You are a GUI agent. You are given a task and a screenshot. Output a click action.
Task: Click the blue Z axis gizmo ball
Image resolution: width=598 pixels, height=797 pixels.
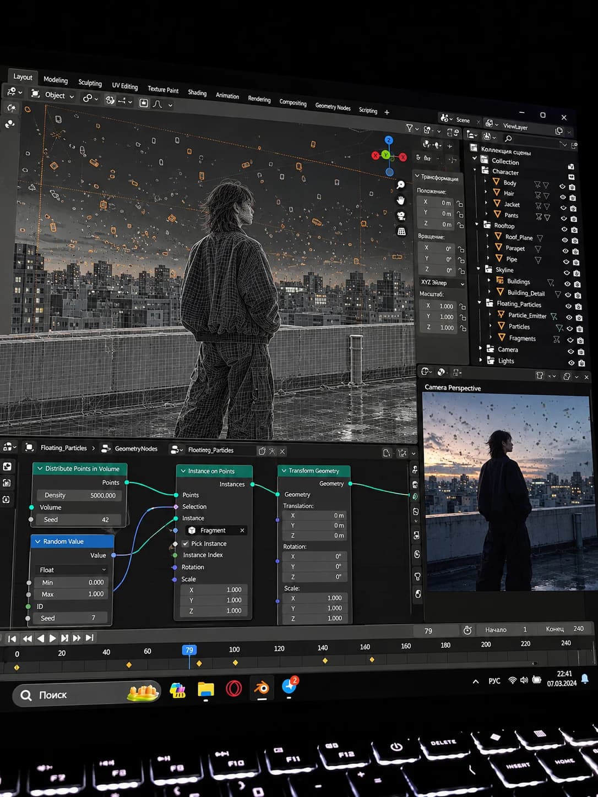click(389, 140)
